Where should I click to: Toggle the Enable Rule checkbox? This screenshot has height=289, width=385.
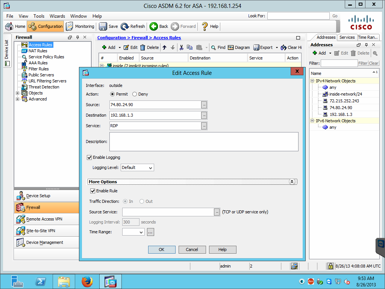pyautogui.click(x=93, y=191)
